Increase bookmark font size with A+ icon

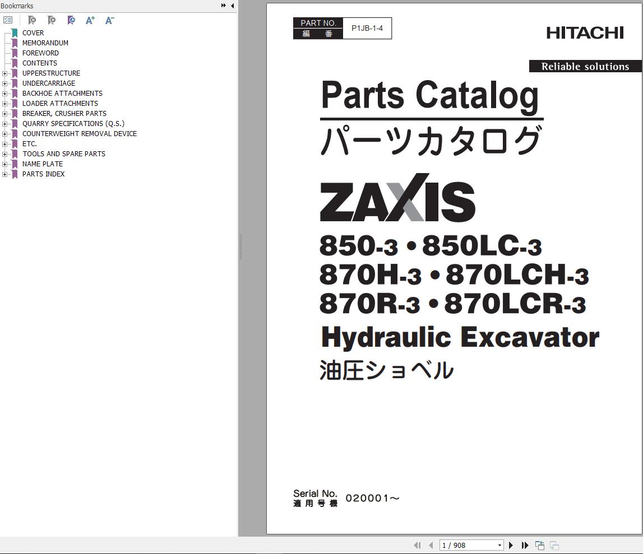click(90, 20)
